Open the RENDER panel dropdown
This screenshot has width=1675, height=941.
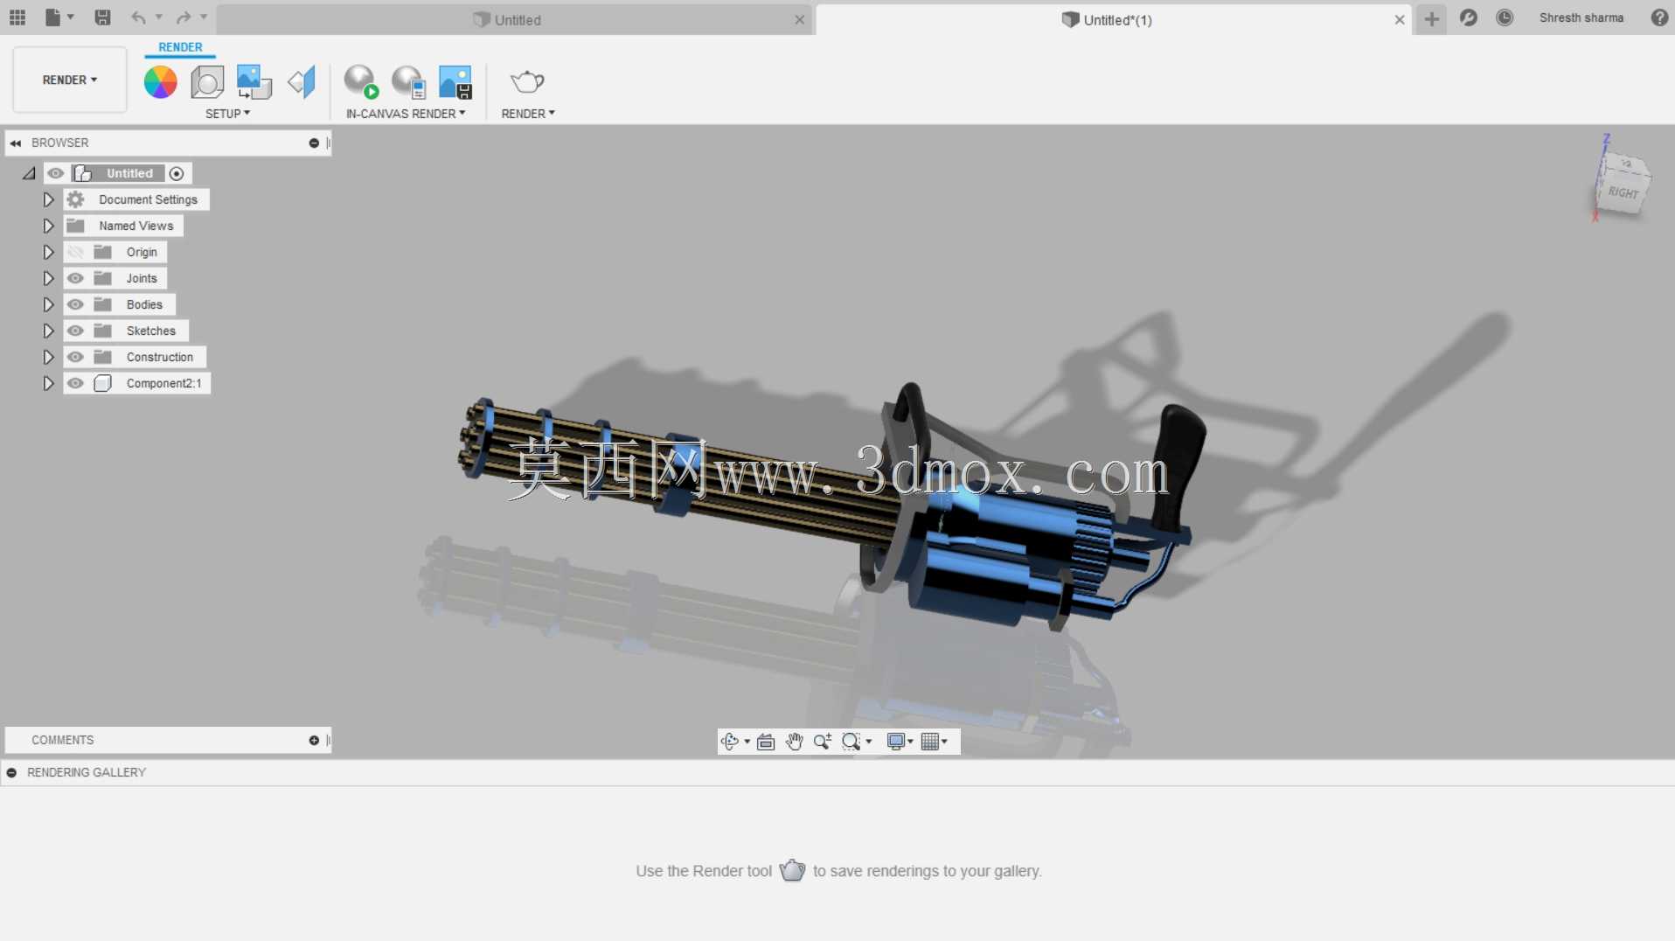click(528, 114)
